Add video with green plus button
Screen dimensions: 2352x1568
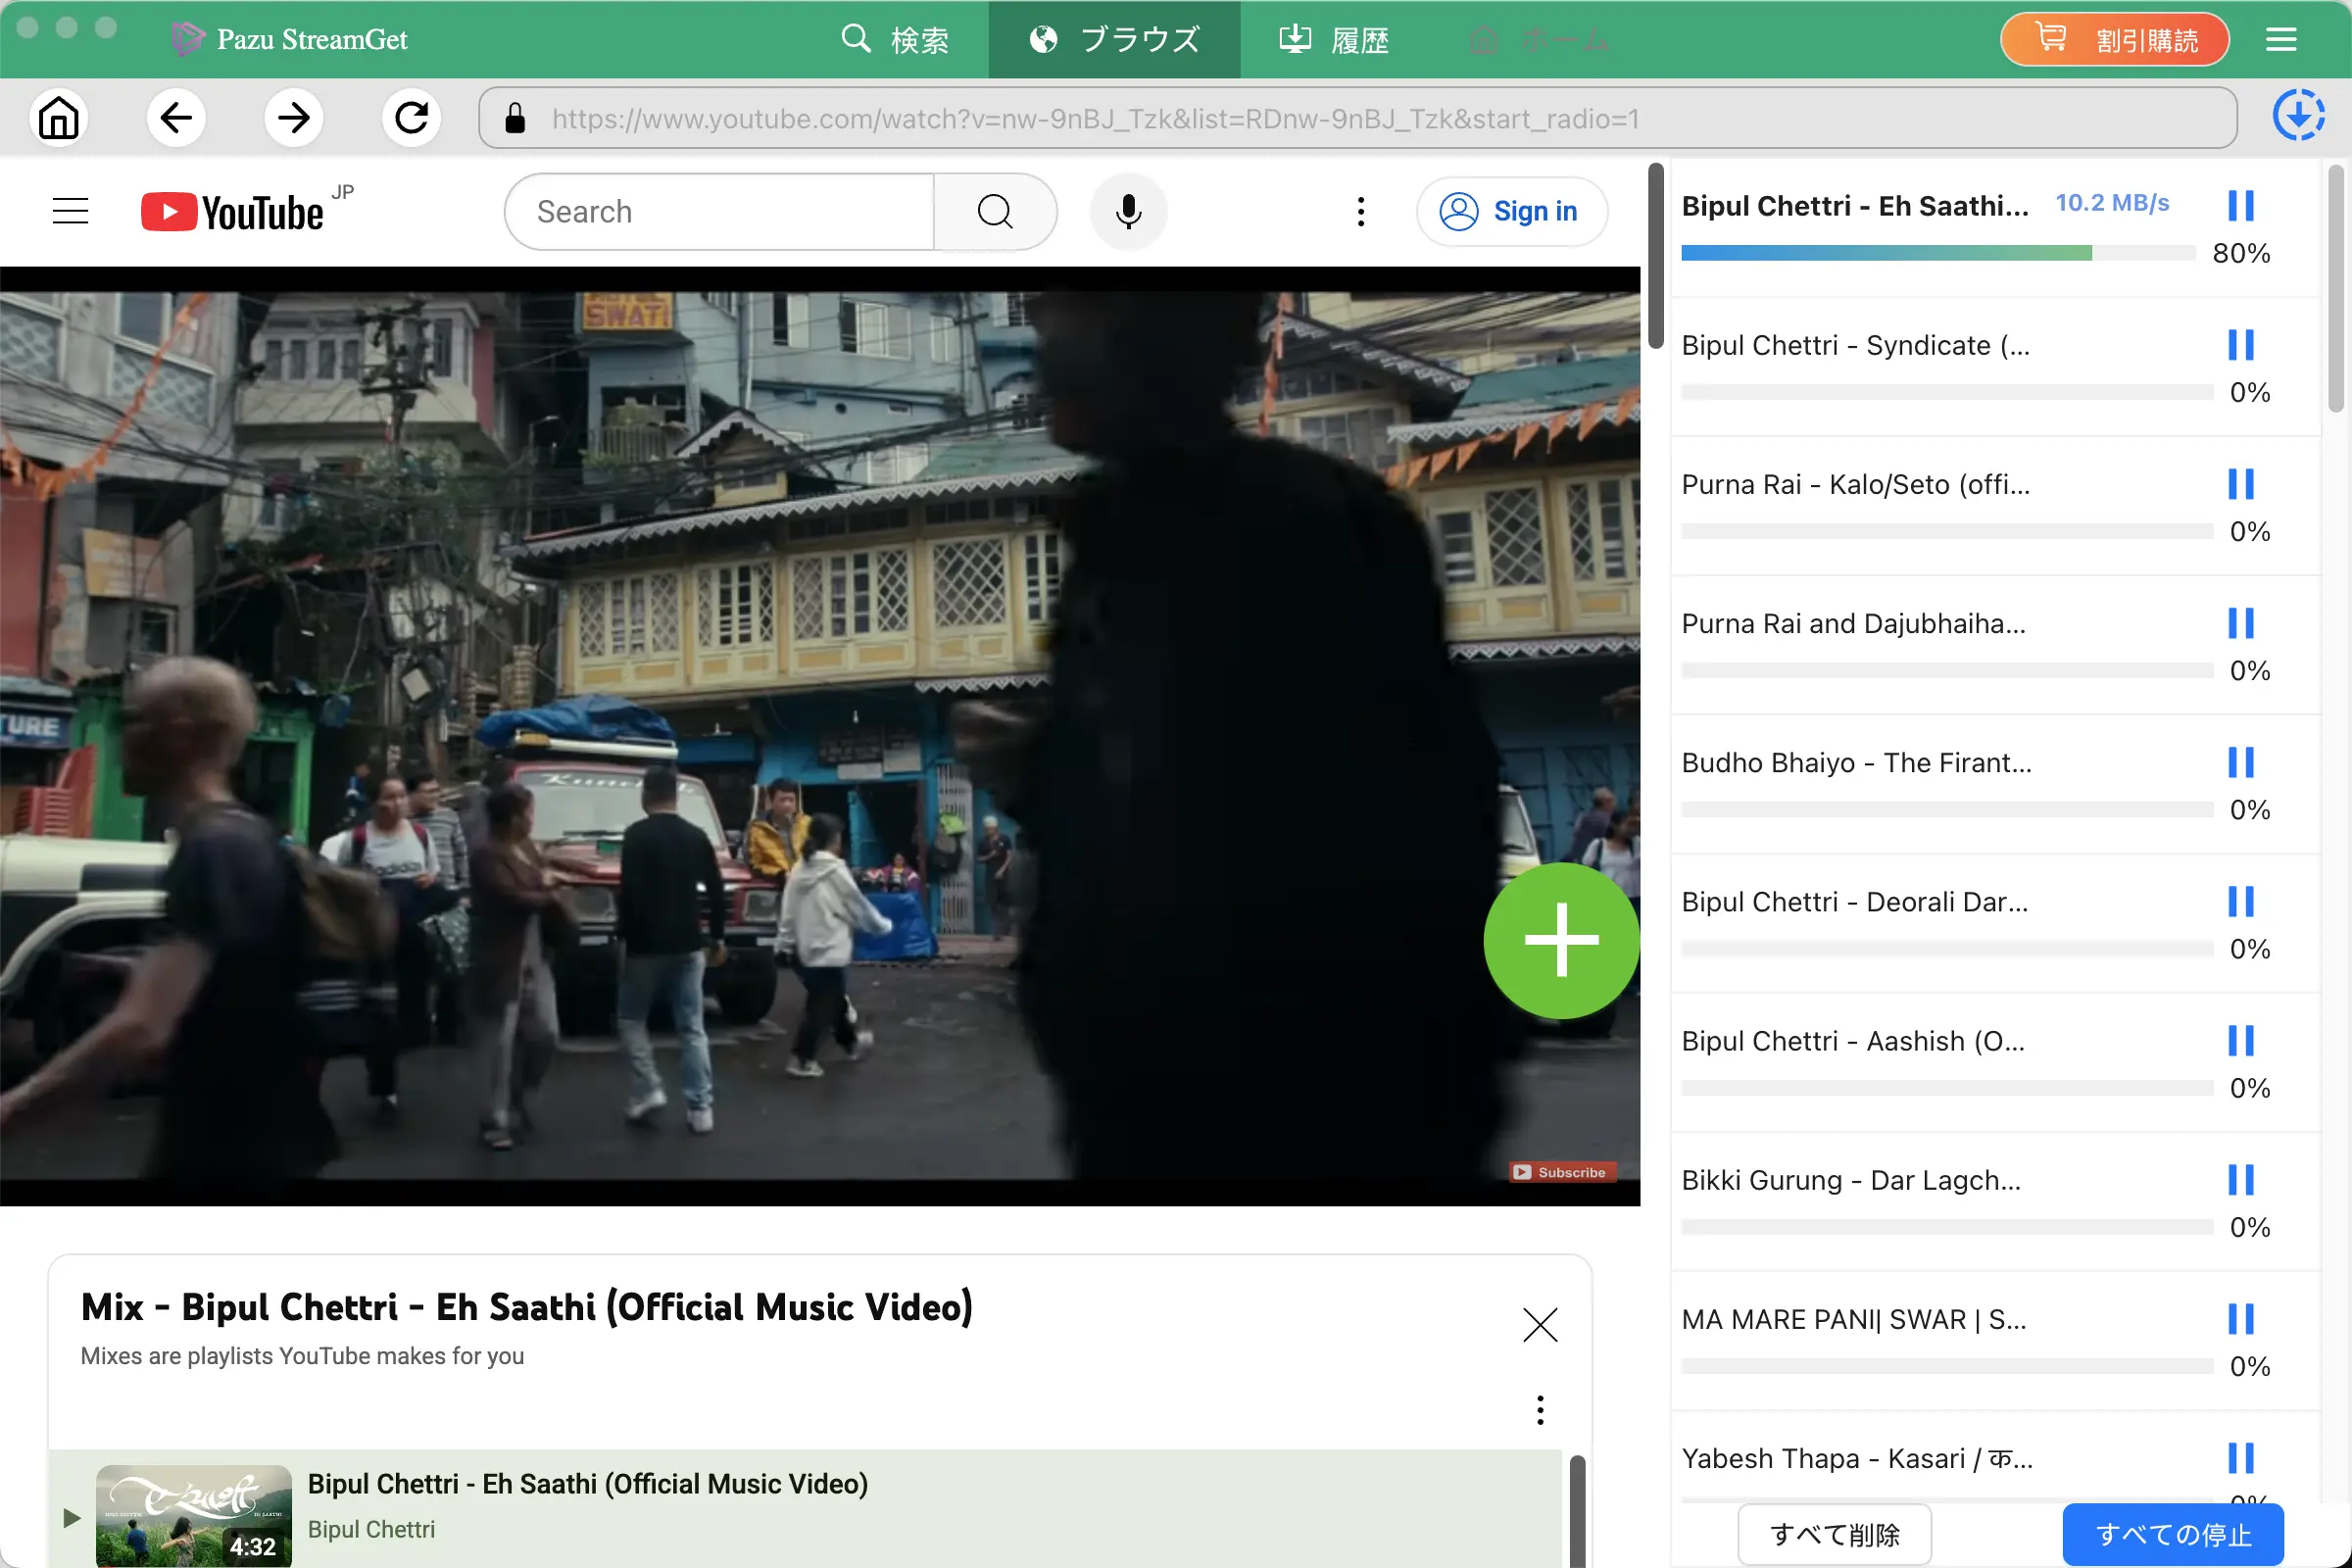pos(1561,940)
